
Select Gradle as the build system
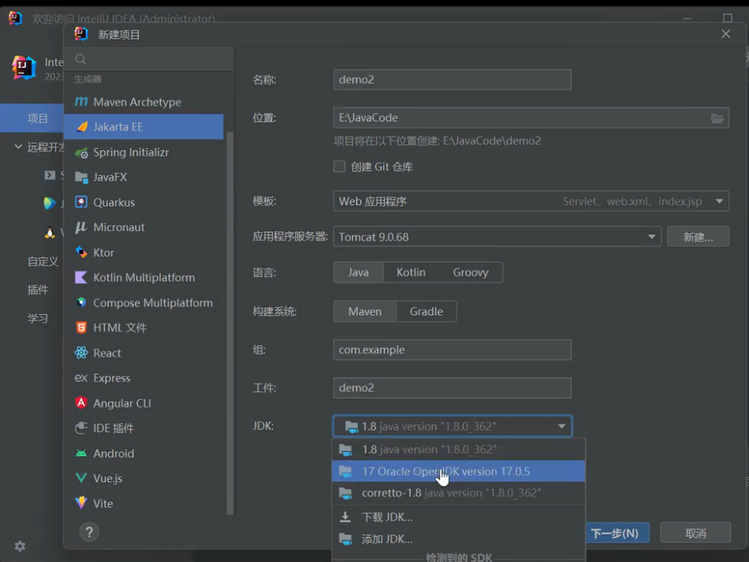point(426,312)
